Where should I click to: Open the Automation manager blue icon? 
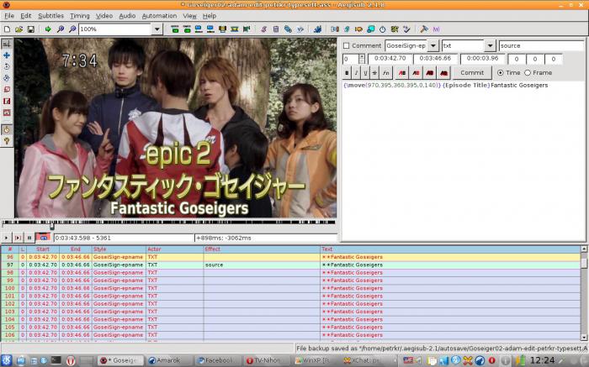coord(317,29)
